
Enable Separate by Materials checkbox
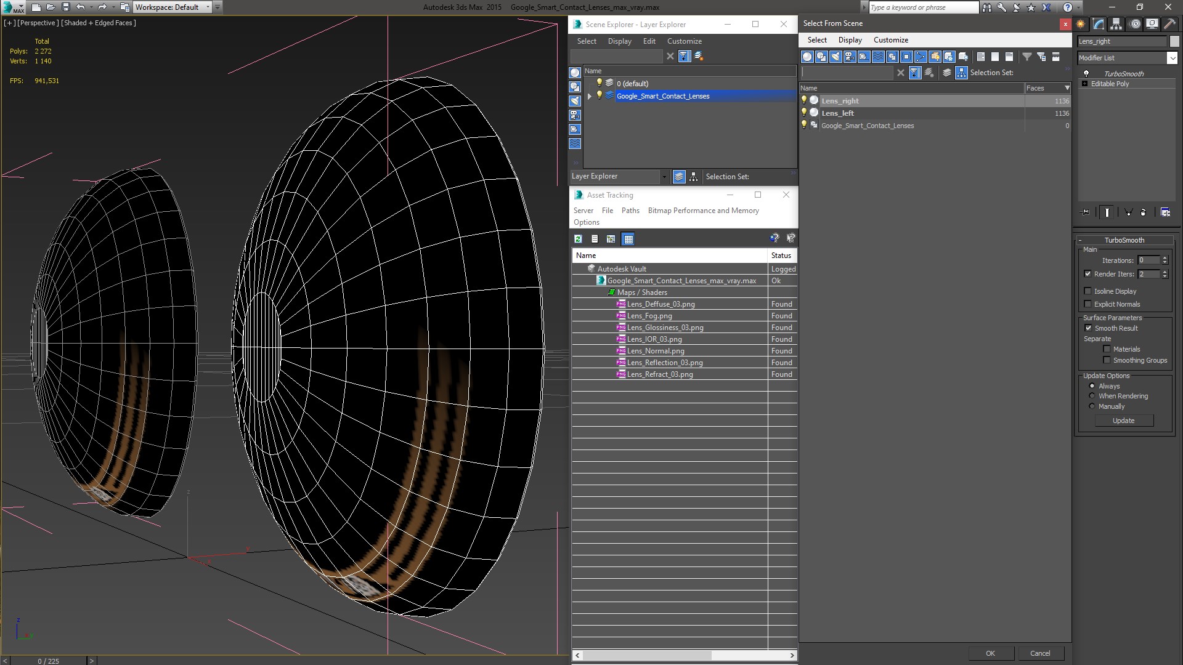click(x=1107, y=349)
